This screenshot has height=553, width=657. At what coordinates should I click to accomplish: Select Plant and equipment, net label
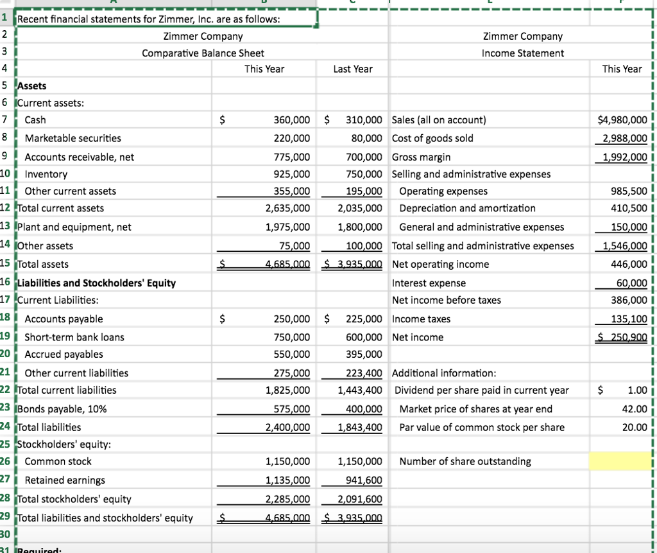point(74,227)
